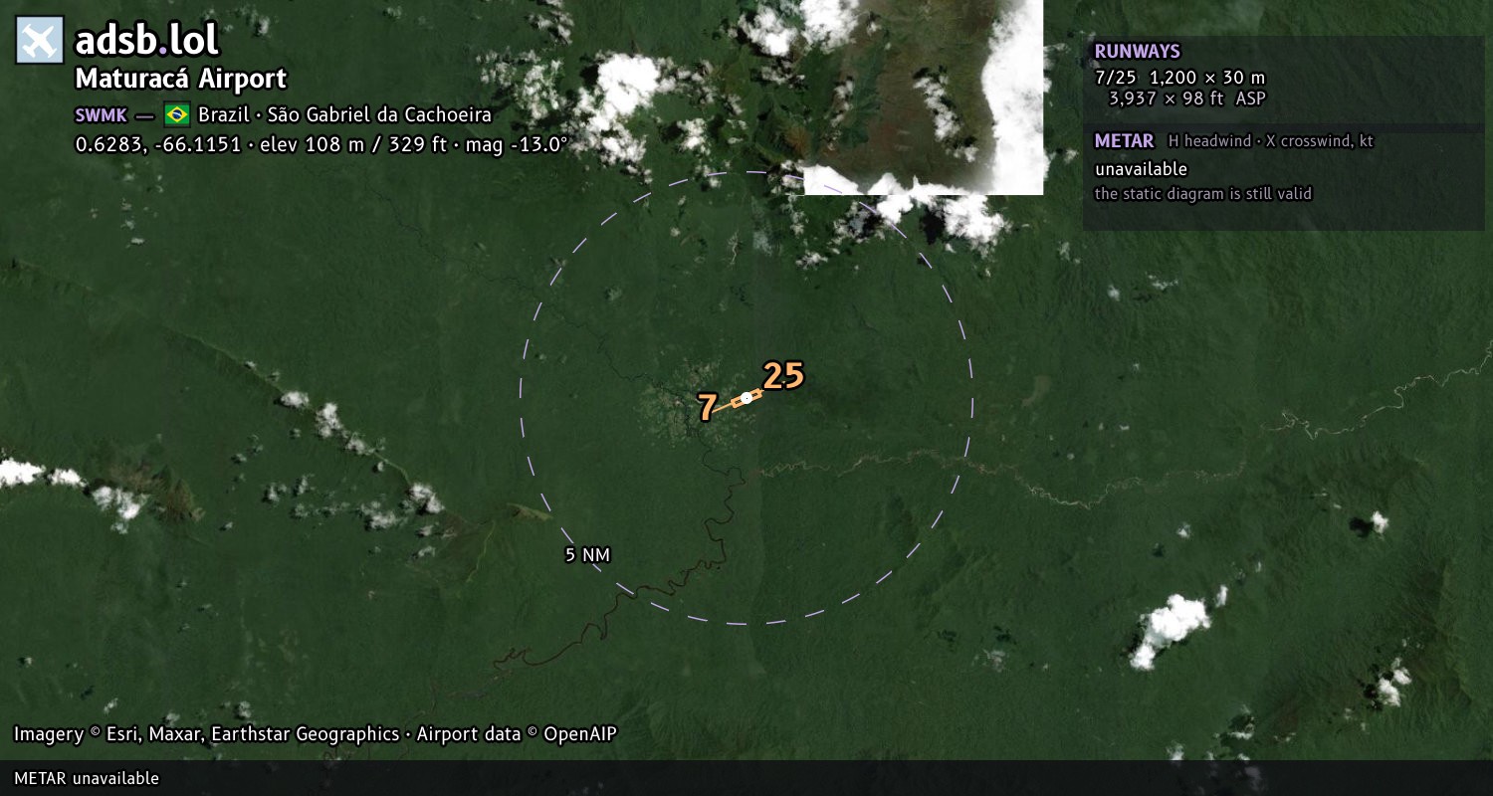The height and width of the screenshot is (796, 1493).
Task: Click the Brazil flag icon
Action: (x=177, y=113)
